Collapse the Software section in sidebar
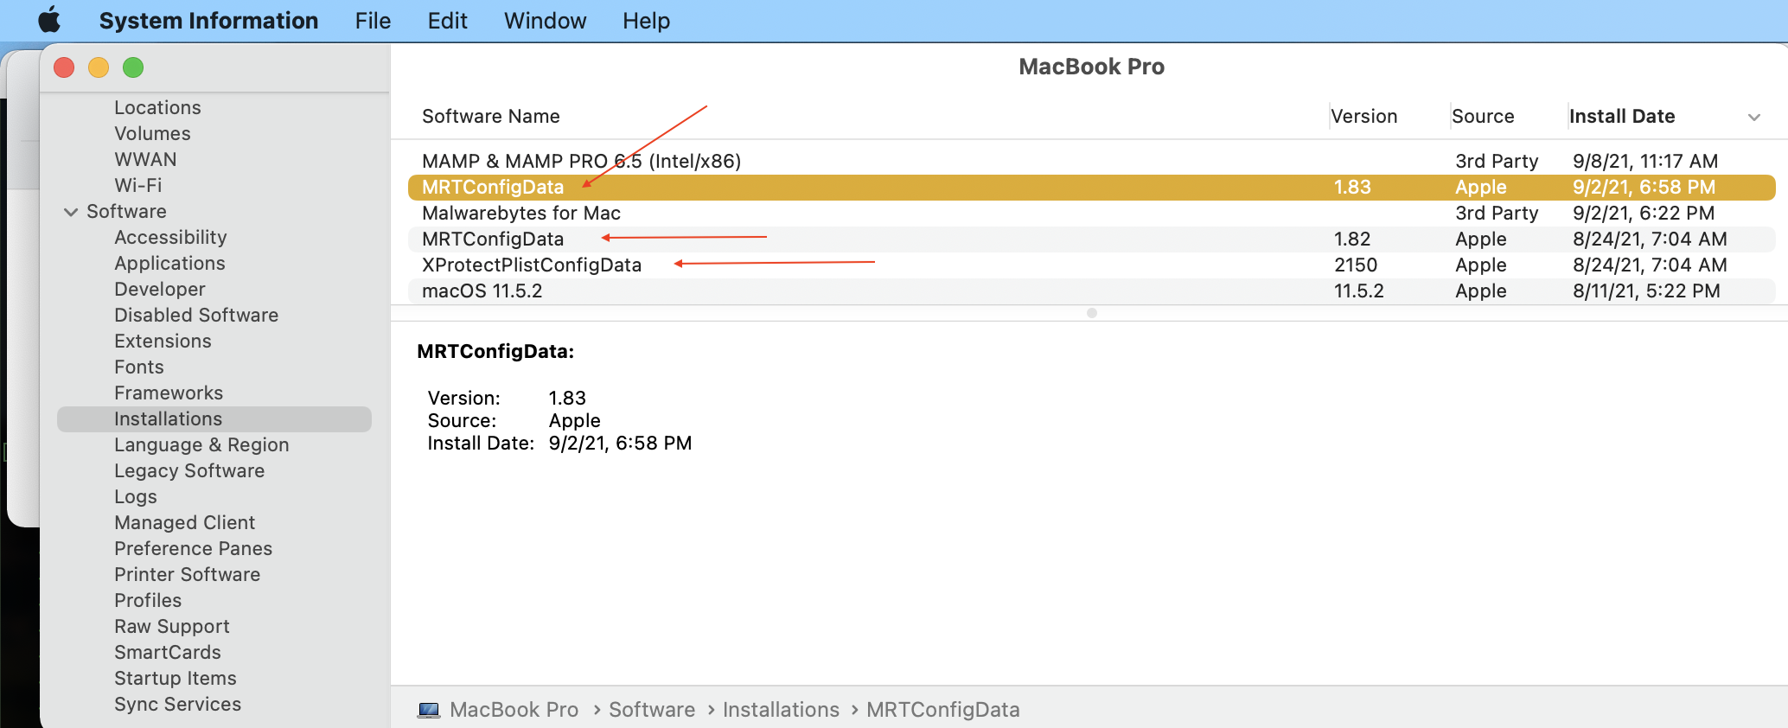This screenshot has width=1788, height=728. pos(71,212)
